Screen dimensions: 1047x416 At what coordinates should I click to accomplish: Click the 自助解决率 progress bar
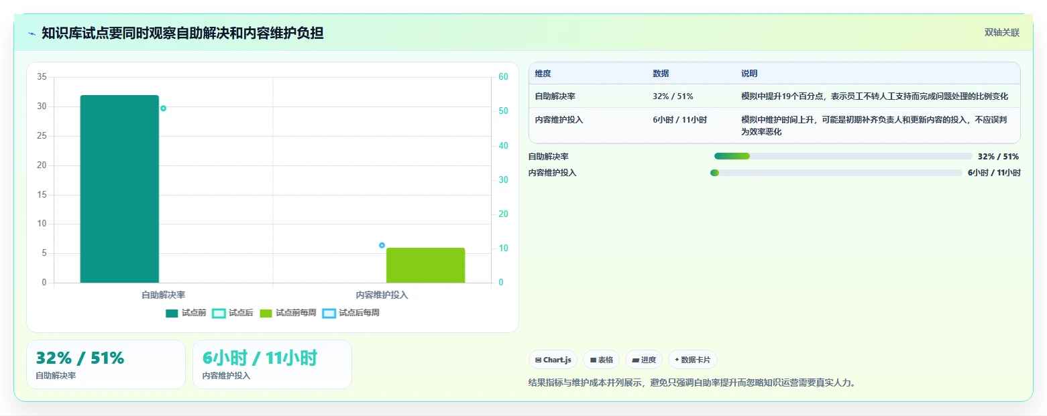[x=843, y=156]
